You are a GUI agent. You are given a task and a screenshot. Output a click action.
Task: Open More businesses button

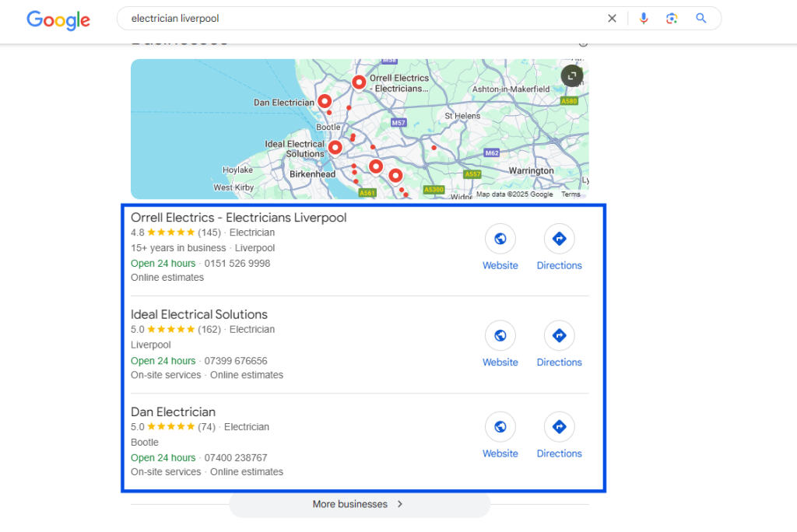[x=360, y=504]
